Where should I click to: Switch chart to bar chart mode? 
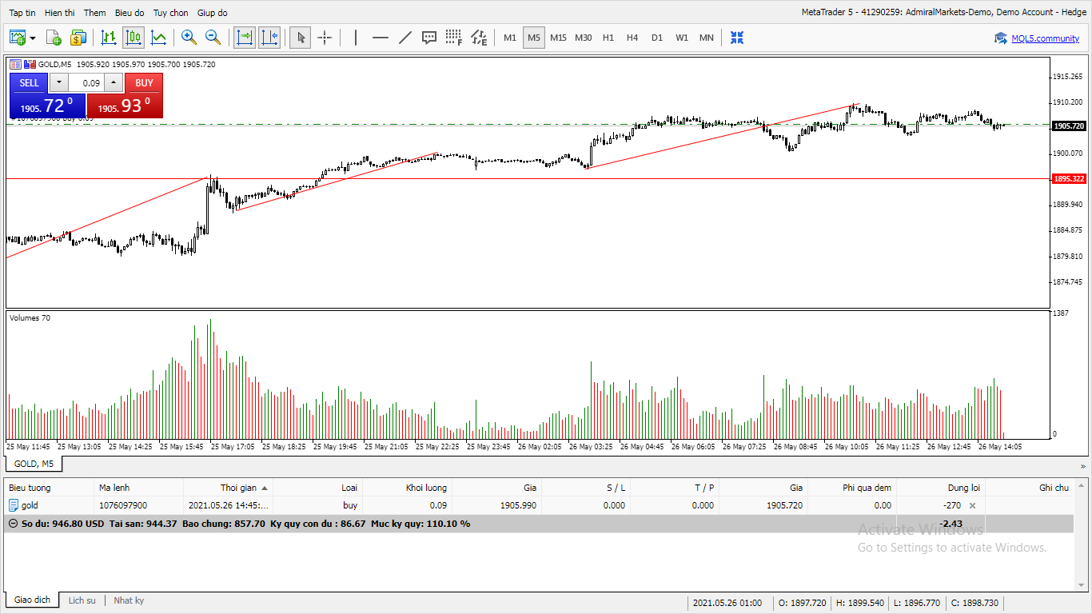pyautogui.click(x=109, y=38)
